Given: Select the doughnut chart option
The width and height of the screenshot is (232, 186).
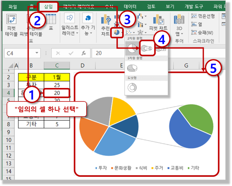Looking at the screenshot, I should pos(132,88).
